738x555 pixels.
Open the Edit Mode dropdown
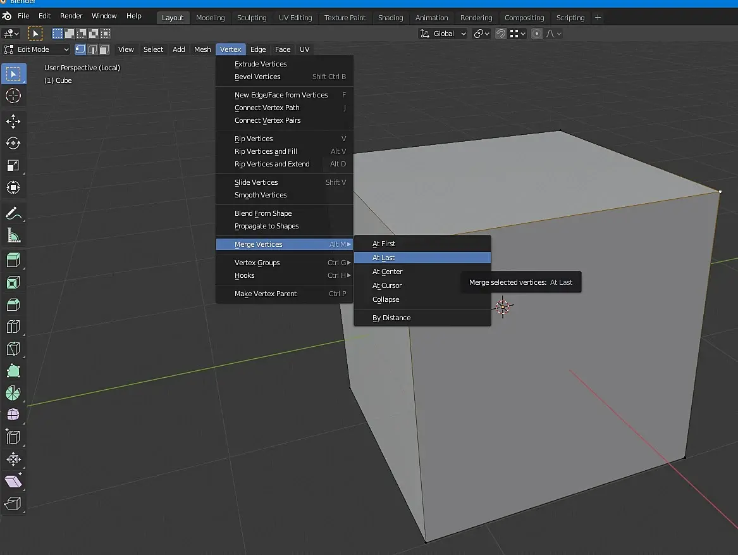click(37, 49)
